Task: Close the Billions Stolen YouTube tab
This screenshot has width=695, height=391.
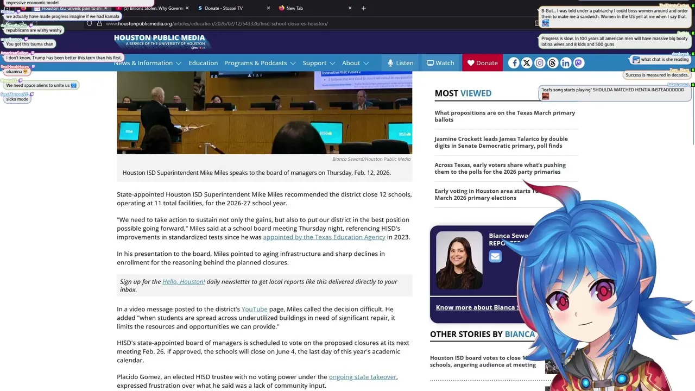Action: click(x=187, y=8)
